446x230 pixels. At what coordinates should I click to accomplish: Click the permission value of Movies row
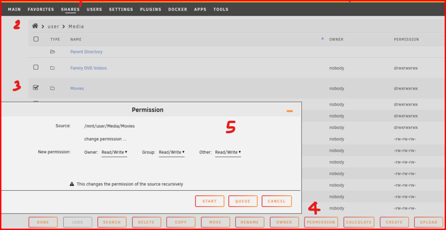tap(406, 88)
